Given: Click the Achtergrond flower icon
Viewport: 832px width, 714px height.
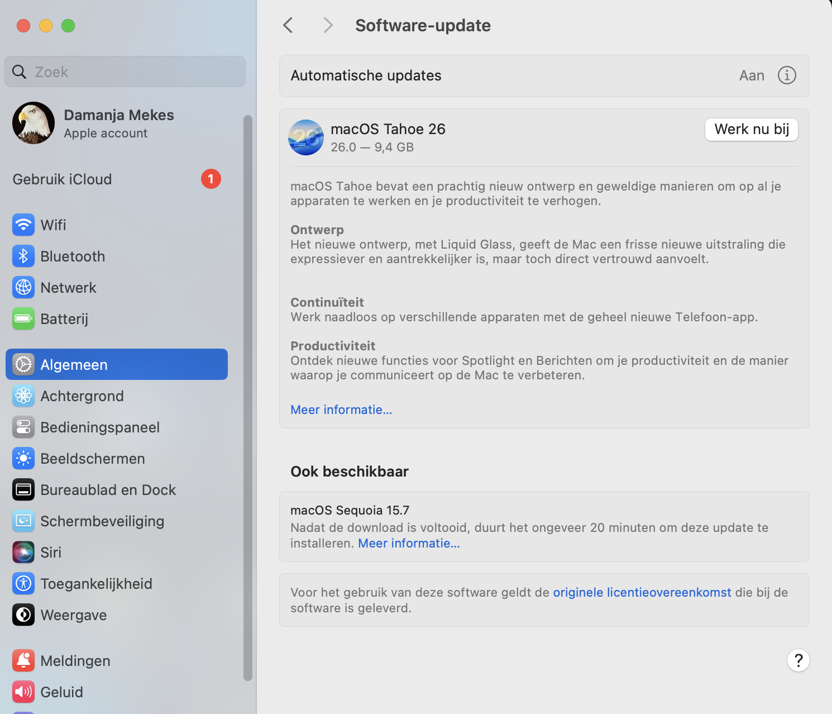Looking at the screenshot, I should click(23, 396).
